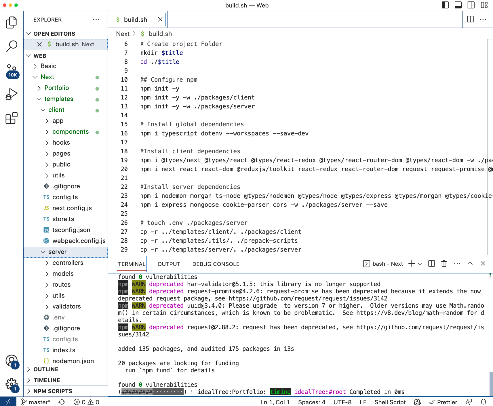Toggle the primary side bar layout button

(x=445, y=5)
